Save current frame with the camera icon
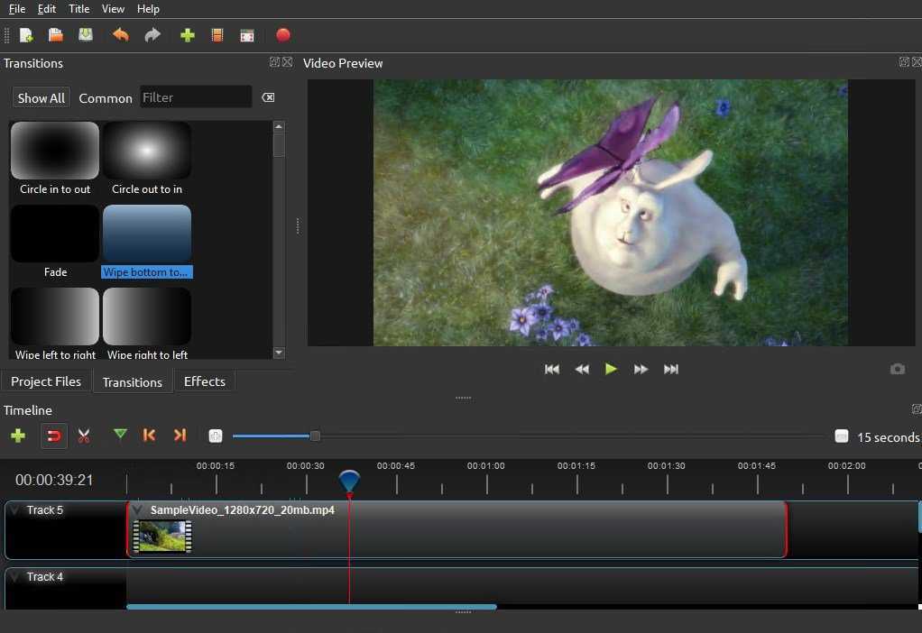922x633 pixels. pos(898,369)
